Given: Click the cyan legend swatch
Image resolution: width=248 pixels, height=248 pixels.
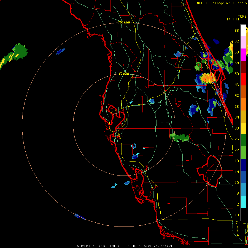Looking at the screenshot, I should click(x=243, y=202).
